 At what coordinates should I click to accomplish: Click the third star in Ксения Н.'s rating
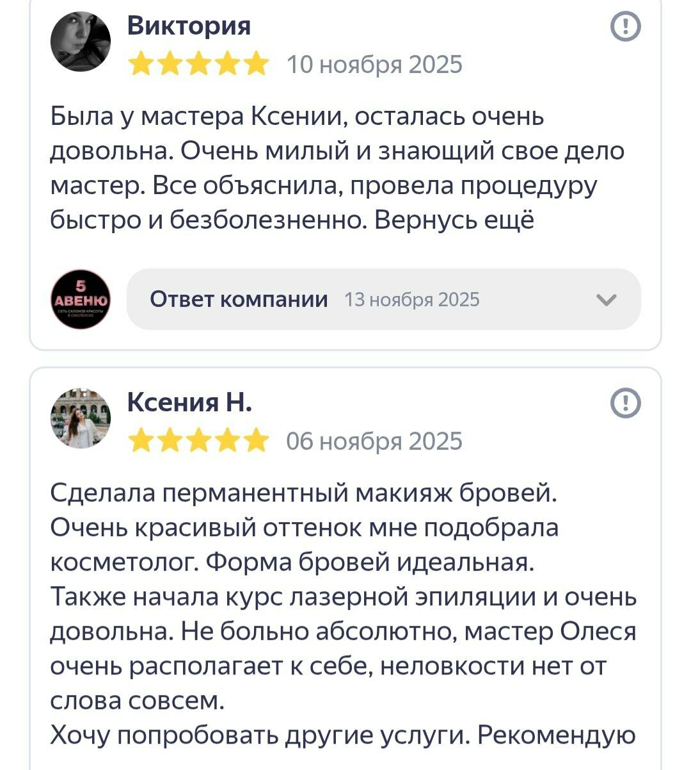tap(199, 441)
